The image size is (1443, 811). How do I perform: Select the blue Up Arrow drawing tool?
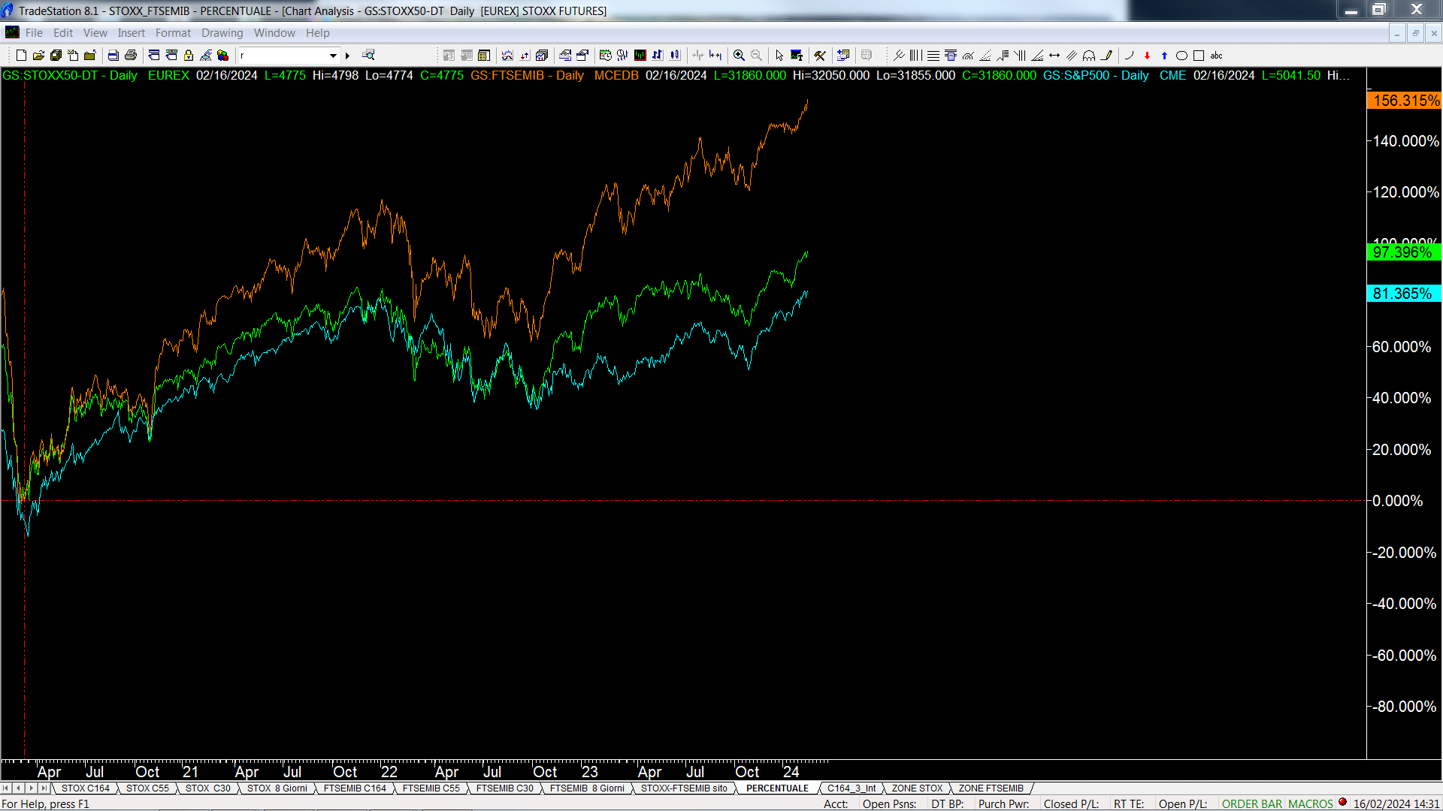[1164, 56]
